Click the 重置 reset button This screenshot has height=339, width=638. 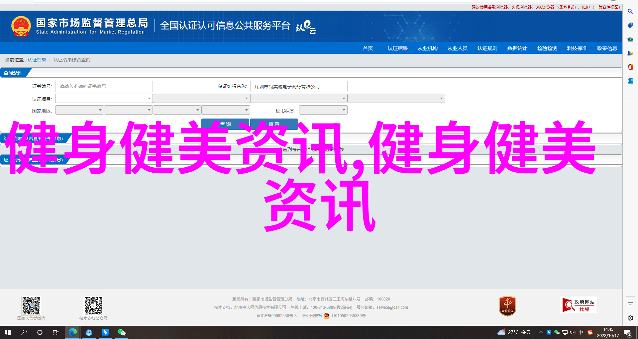[274, 124]
